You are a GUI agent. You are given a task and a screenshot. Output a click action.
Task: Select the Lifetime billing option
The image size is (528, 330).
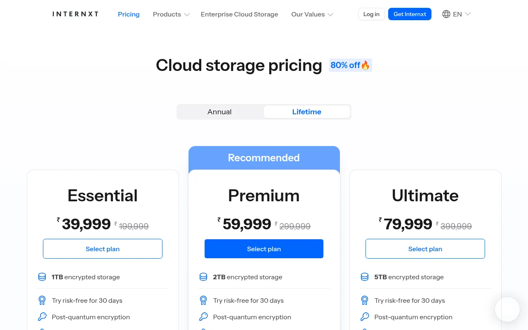pos(307,112)
